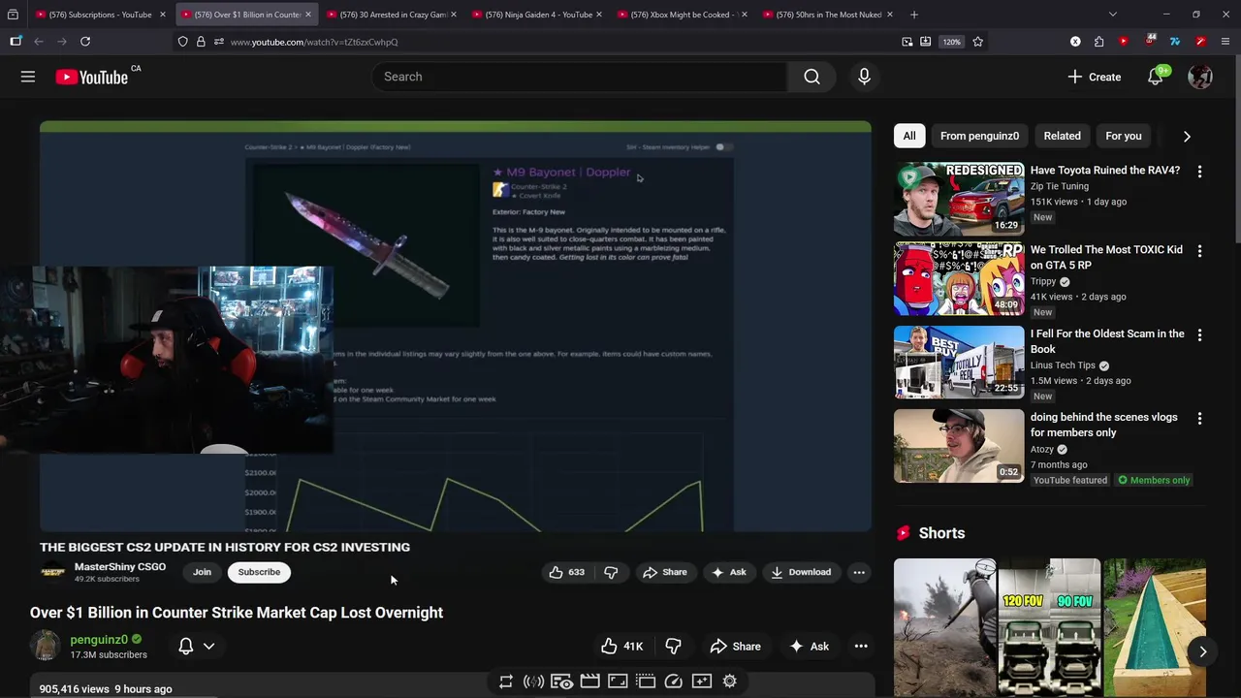Open the 120 FOV 90 FOV Short

(x=1049, y=627)
